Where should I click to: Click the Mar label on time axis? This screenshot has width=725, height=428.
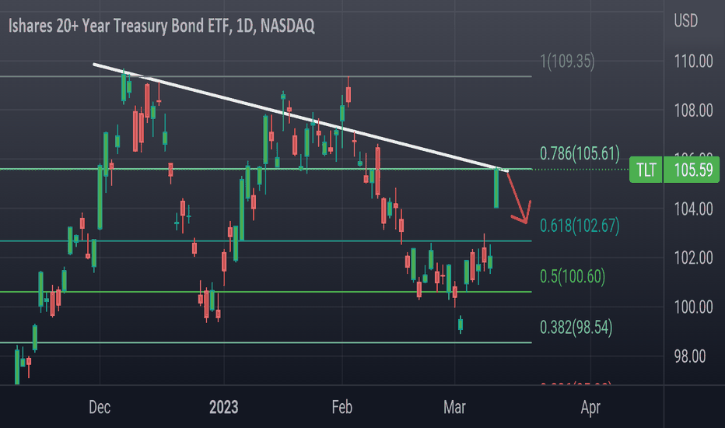point(454,407)
